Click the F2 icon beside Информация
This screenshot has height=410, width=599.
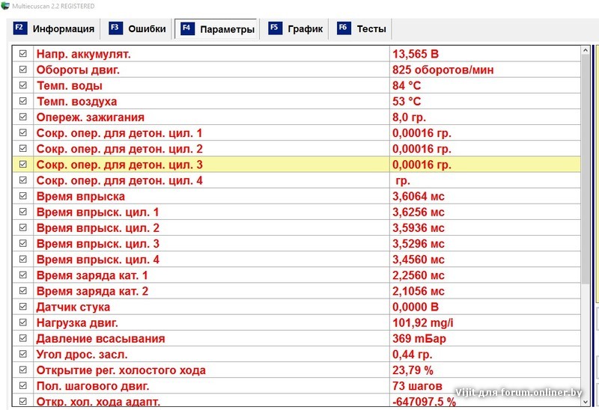[x=19, y=28]
